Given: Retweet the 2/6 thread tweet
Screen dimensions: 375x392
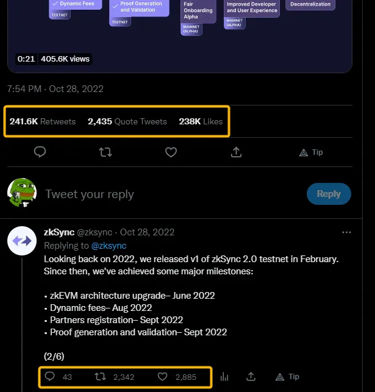Looking at the screenshot, I should 101,377.
